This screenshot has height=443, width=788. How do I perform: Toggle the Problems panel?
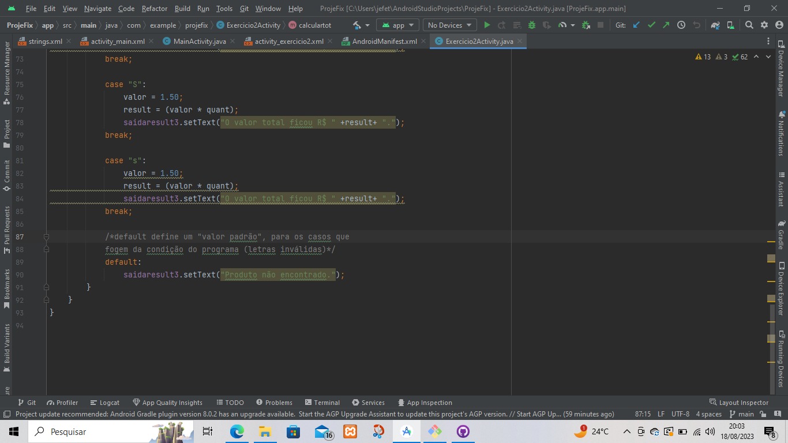tap(275, 402)
